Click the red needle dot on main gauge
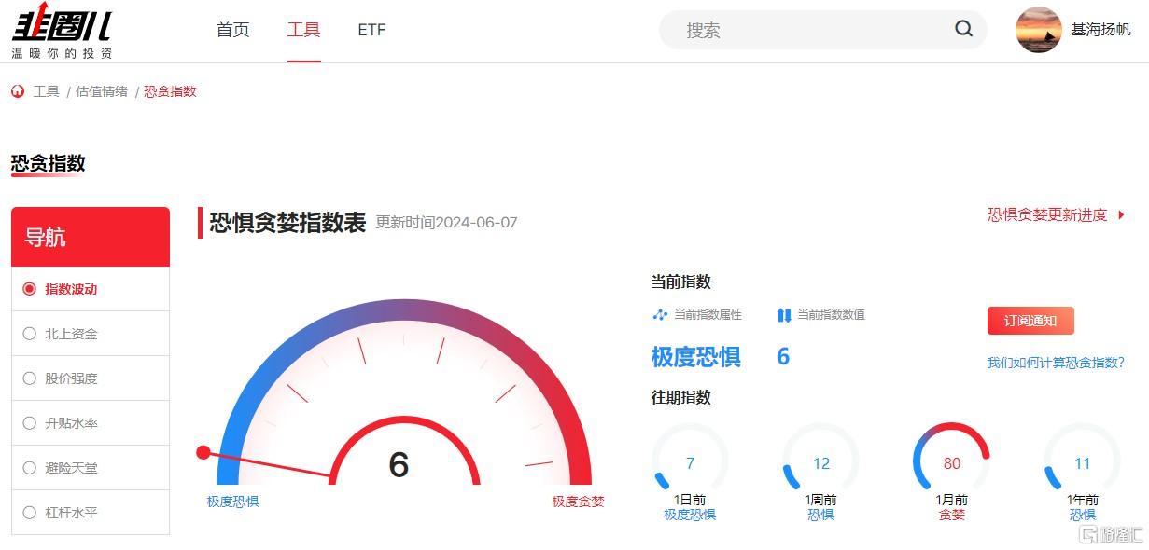 [203, 452]
